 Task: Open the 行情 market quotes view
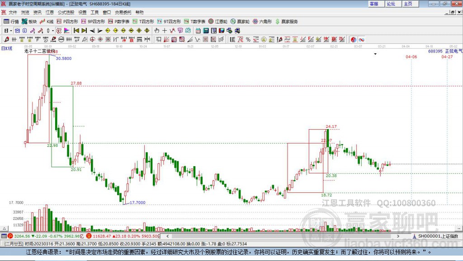coord(11,22)
